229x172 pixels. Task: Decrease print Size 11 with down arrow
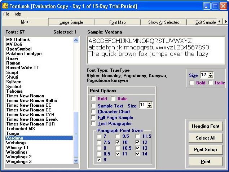point(149,106)
